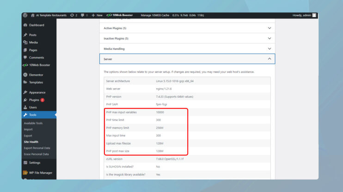Select Available Tools submenu link
Viewport: 343px width, 192px height.
point(33,123)
